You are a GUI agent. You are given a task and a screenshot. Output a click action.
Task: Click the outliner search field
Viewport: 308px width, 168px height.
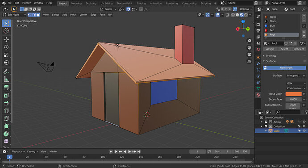click(288, 112)
